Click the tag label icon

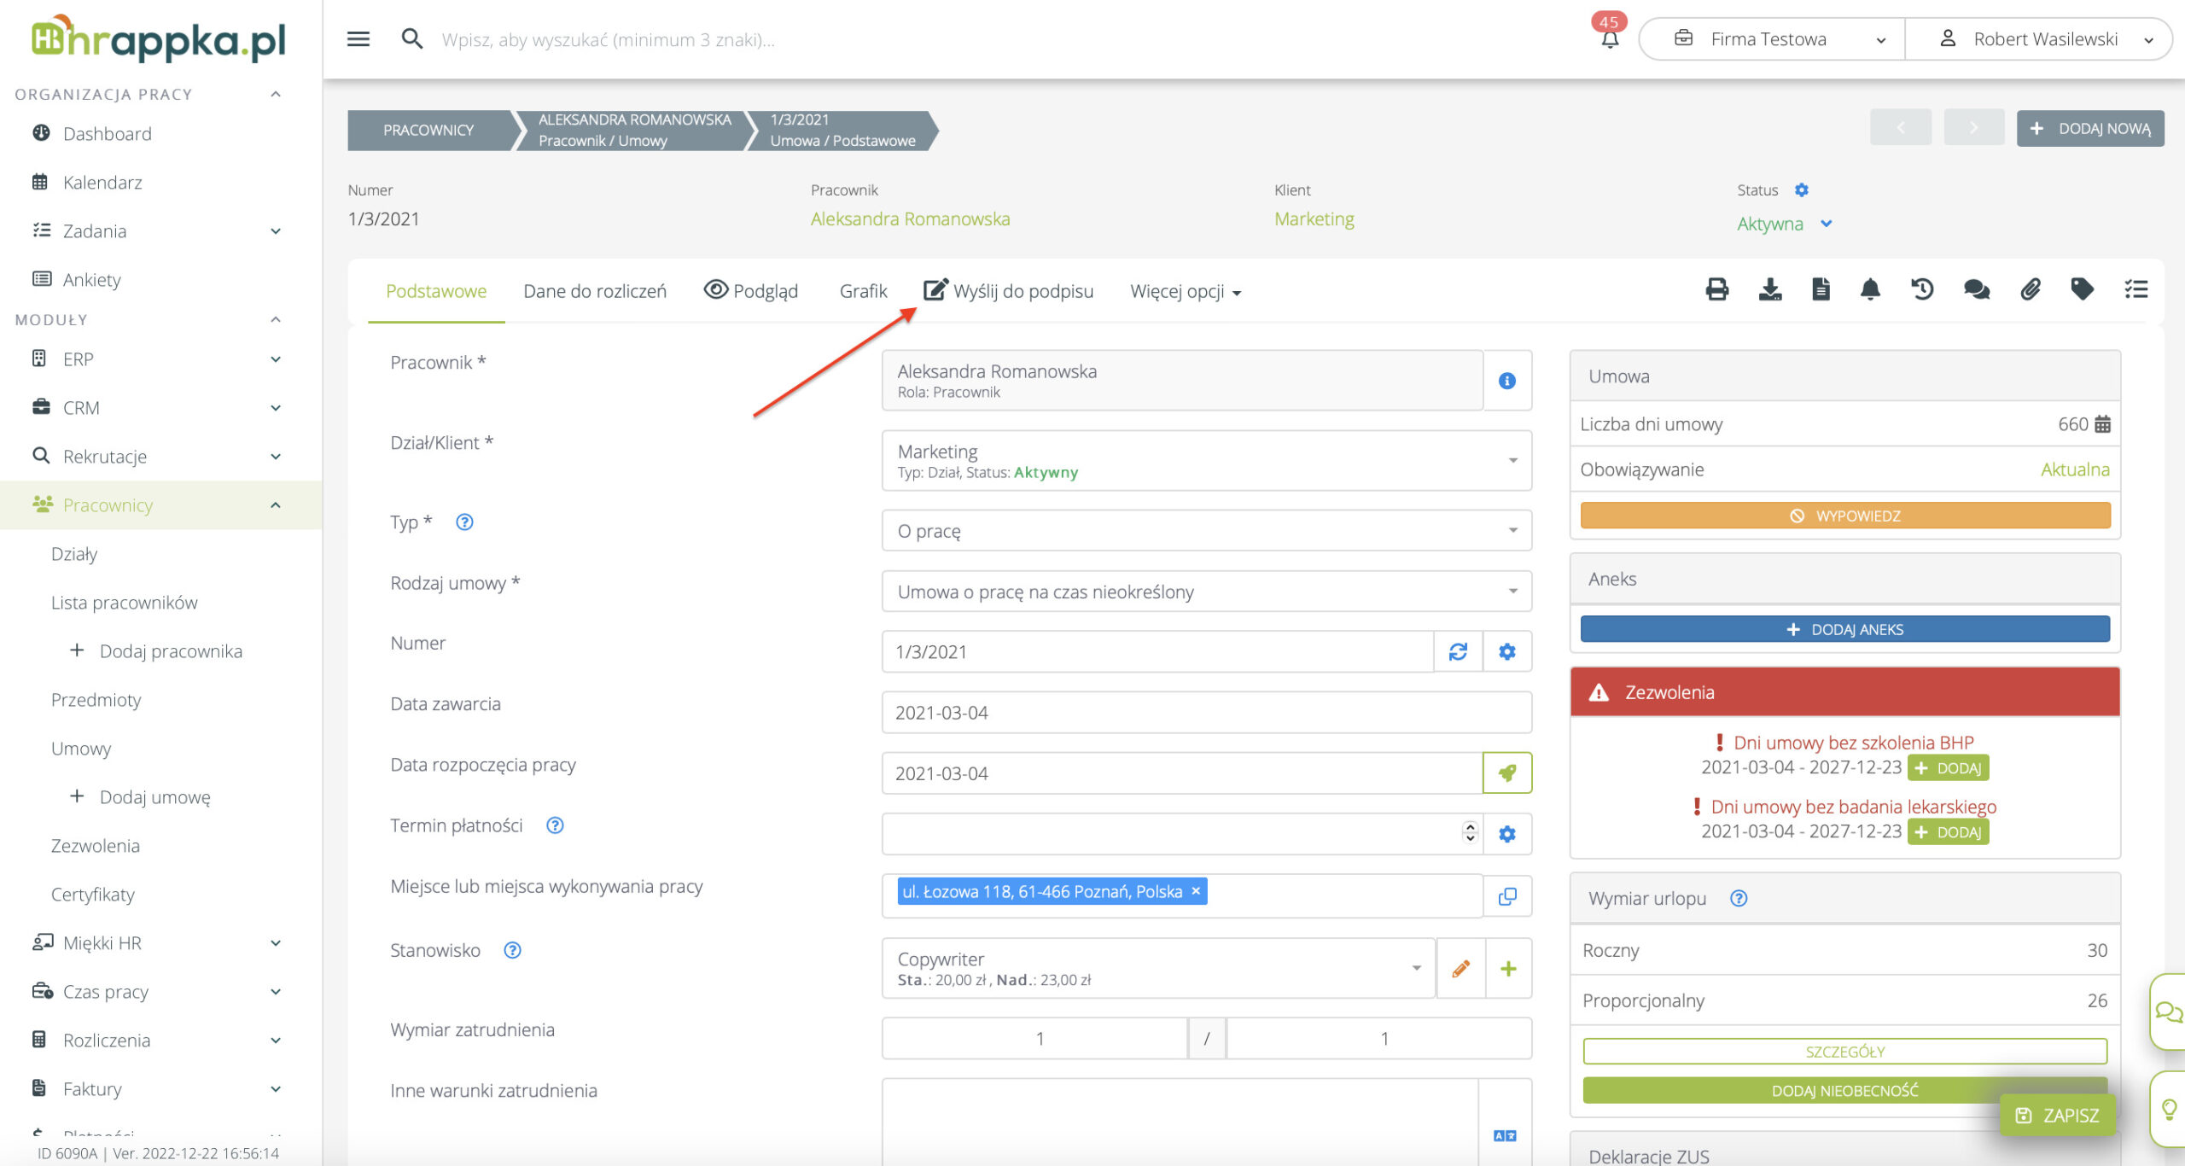[2082, 290]
